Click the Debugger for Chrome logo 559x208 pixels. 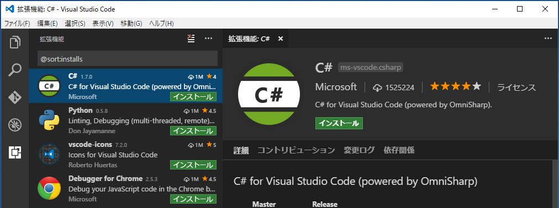[x=49, y=188]
